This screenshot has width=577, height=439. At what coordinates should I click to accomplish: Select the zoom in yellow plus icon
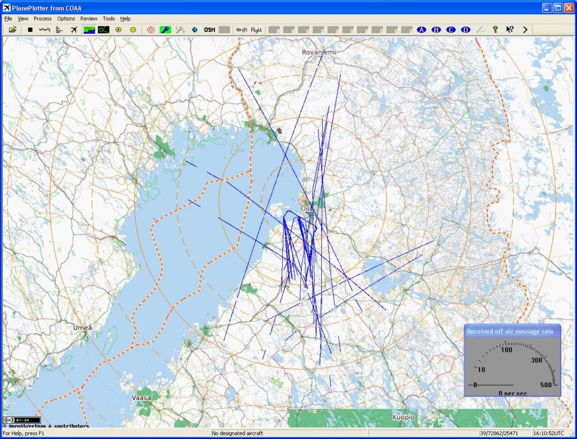(118, 30)
